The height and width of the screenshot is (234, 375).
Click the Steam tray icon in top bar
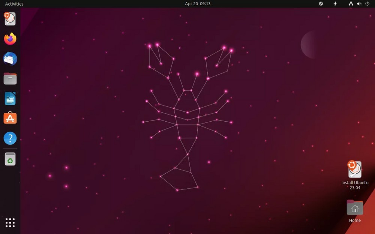(321, 4)
